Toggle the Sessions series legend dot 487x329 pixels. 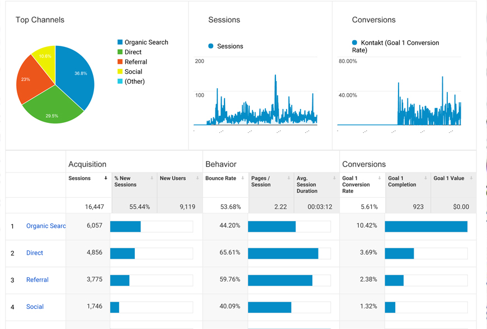point(211,46)
